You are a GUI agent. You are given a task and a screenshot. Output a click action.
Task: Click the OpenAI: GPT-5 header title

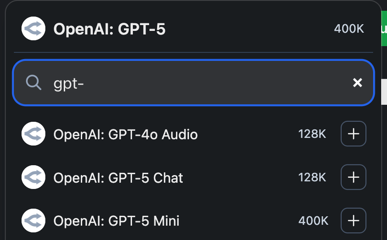point(110,29)
